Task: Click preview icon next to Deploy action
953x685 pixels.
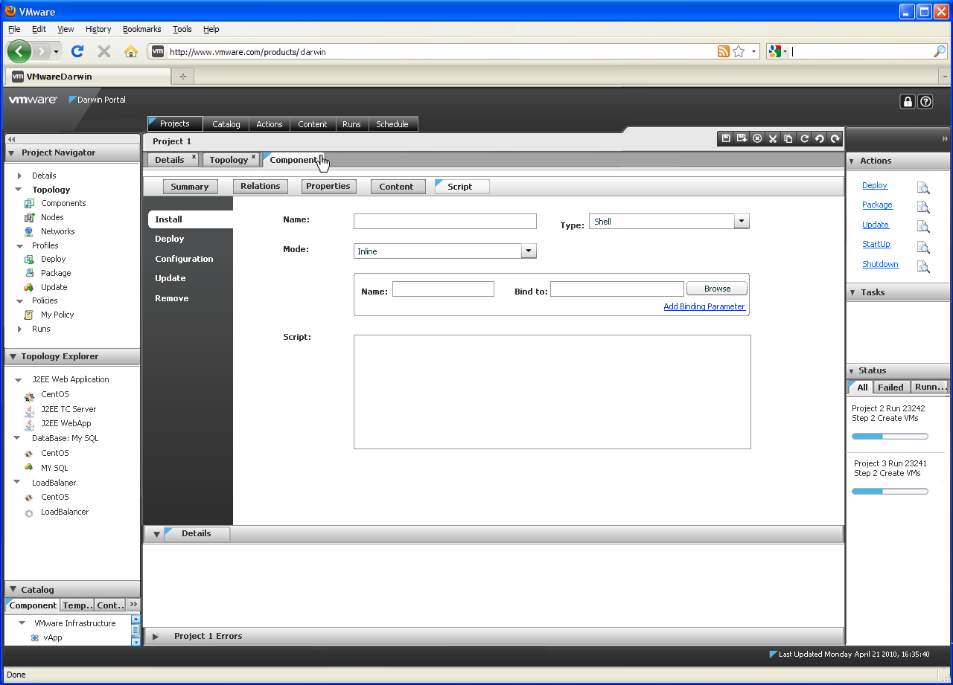Action: point(923,187)
